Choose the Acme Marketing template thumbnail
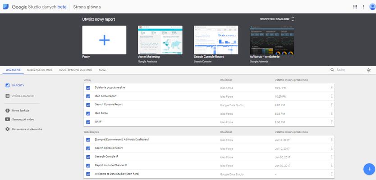The width and height of the screenshot is (376, 180). point(160,40)
